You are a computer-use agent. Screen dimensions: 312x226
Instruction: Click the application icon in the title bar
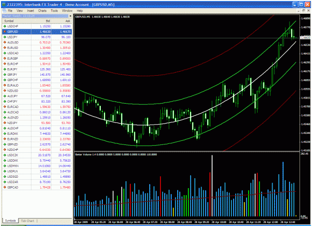pyautogui.click(x=4, y=4)
